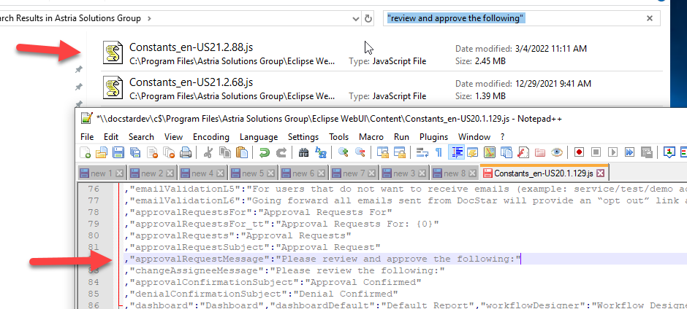The height and width of the screenshot is (309, 687).
Task: Open the Function List toolbar icon
Action: 523,152
